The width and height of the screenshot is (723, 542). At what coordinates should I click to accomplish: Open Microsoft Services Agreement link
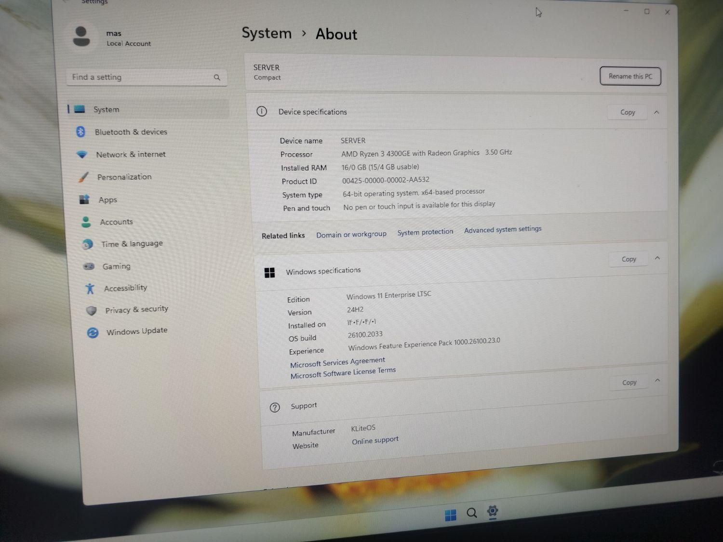pyautogui.click(x=337, y=362)
